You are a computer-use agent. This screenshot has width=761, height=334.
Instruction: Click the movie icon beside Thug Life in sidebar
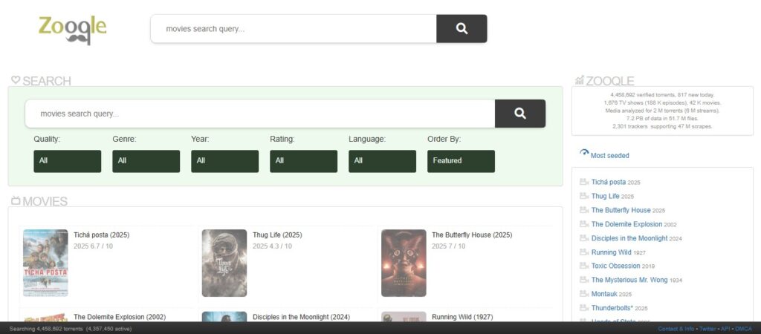[x=584, y=196]
